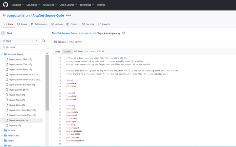Switch to the Blame view
This screenshot has width=236, height=147.
67,52
